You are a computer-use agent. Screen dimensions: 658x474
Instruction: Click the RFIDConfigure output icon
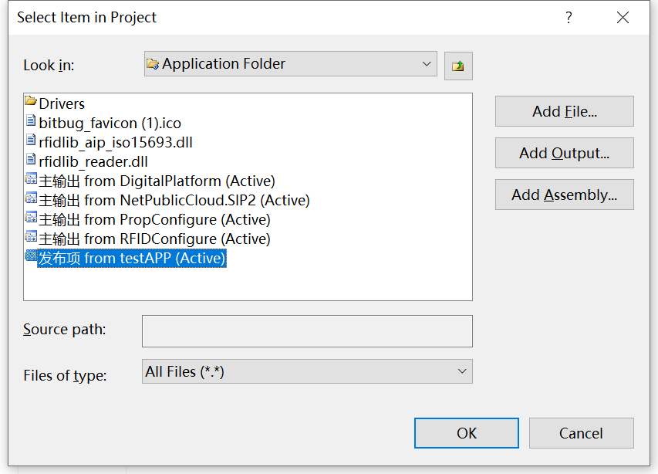click(x=31, y=238)
